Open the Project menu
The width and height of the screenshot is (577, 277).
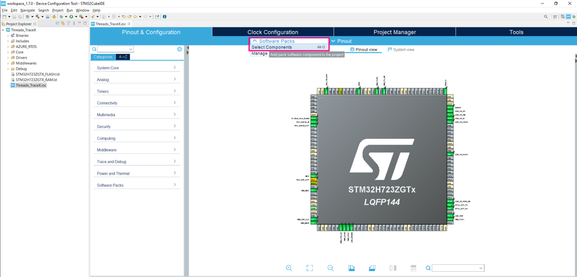(x=58, y=10)
